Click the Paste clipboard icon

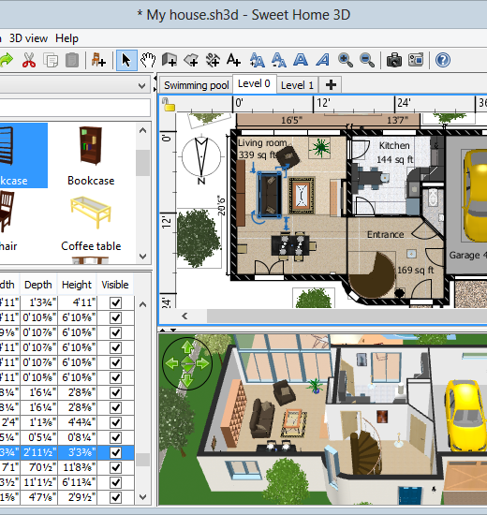pyautogui.click(x=72, y=61)
